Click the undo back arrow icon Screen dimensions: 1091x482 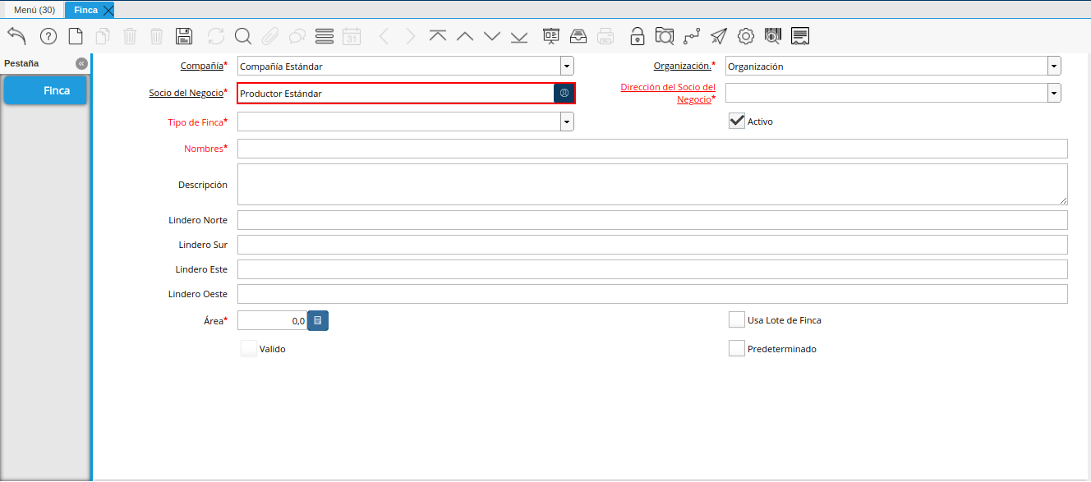16,36
